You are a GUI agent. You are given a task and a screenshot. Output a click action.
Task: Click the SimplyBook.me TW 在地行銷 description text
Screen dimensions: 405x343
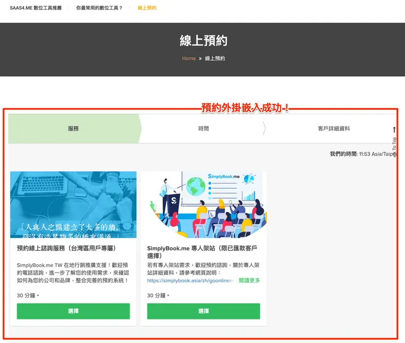tap(73, 273)
